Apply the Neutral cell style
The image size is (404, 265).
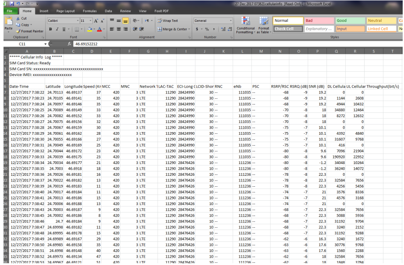[x=381, y=21]
